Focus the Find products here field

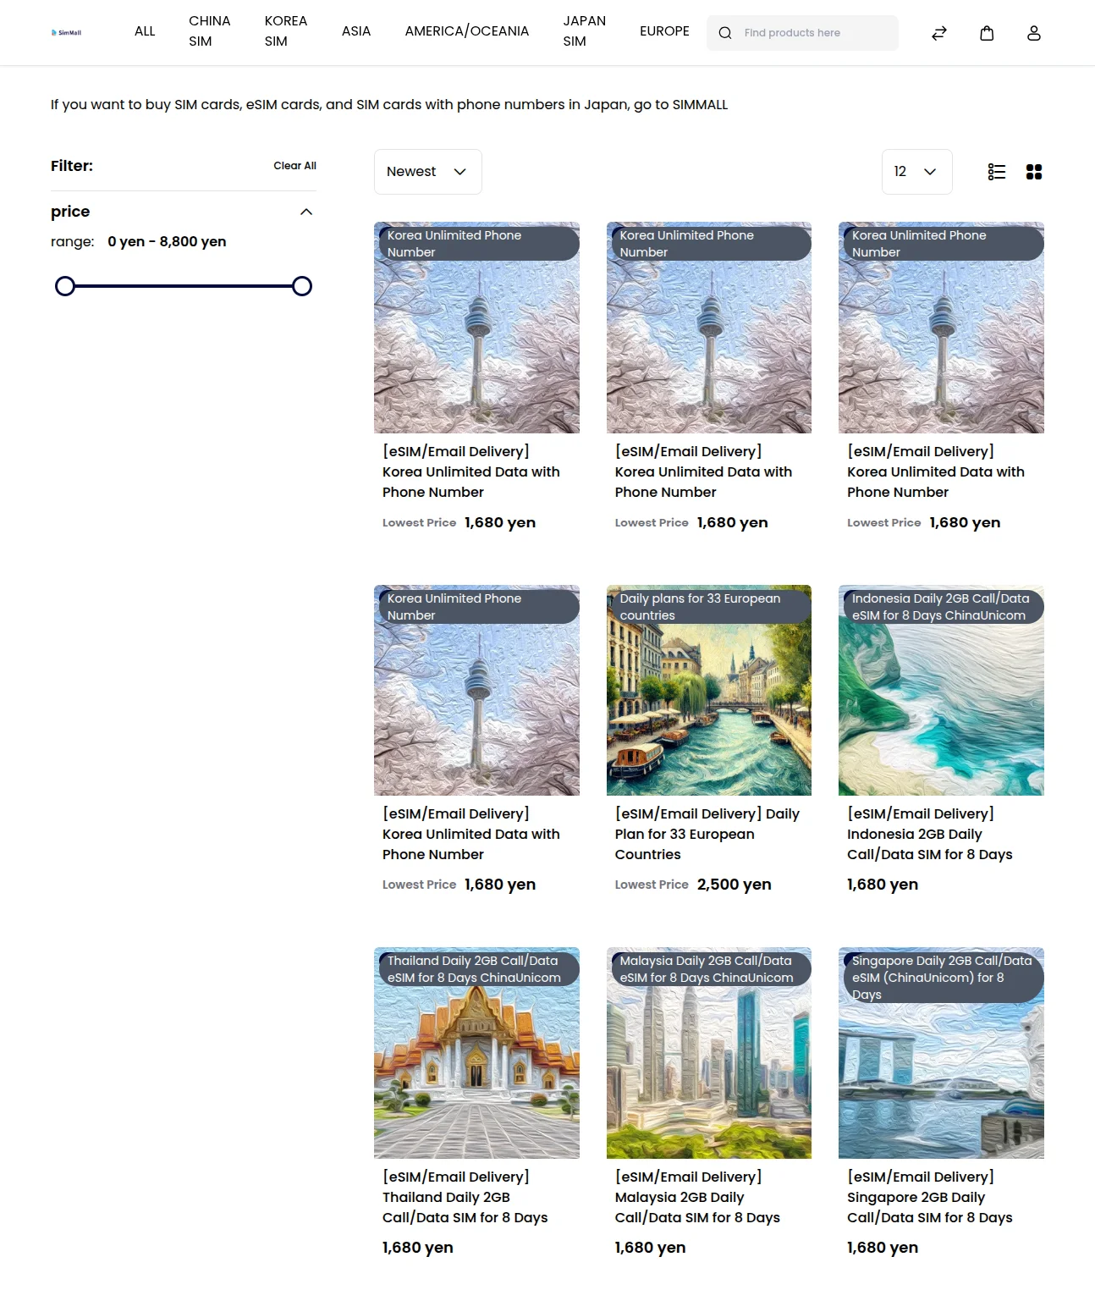[x=817, y=33]
